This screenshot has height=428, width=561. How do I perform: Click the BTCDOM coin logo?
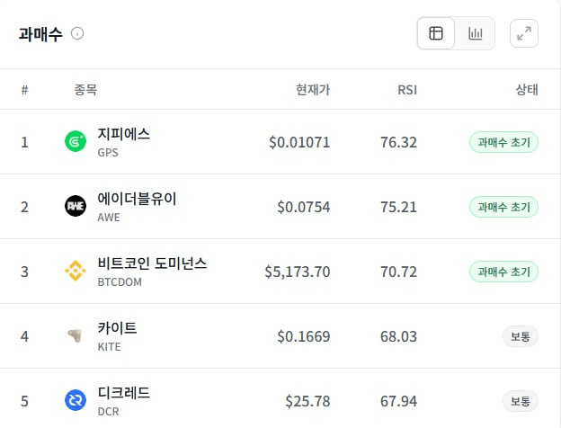click(76, 272)
